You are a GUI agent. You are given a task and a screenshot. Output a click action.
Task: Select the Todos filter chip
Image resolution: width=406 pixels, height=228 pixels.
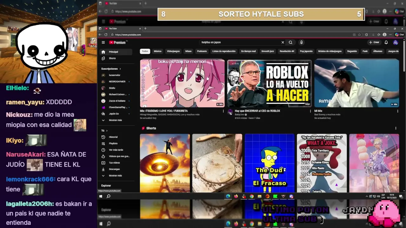point(145,51)
